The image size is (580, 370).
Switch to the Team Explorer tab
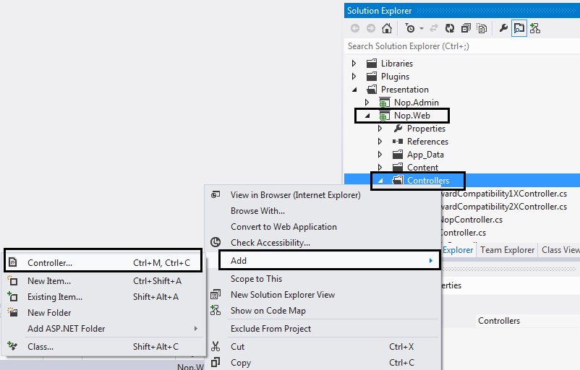(x=507, y=250)
